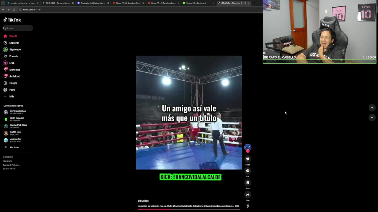Click the LIVE icon

click(x=5, y=63)
